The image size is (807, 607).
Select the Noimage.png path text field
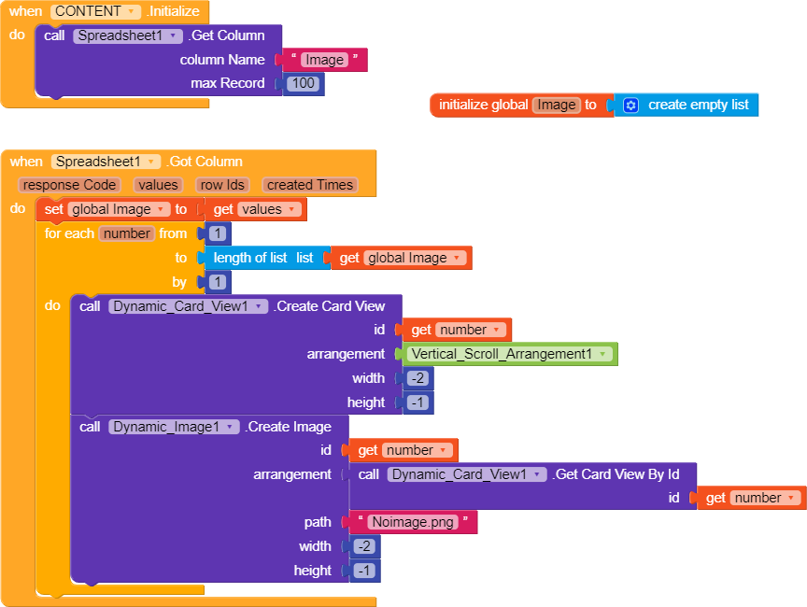click(413, 522)
